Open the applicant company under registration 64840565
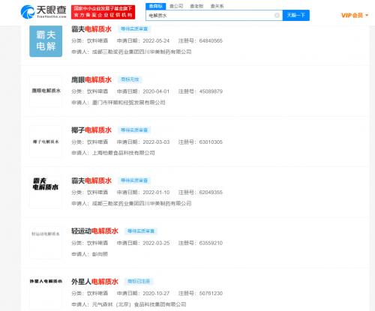This screenshot has height=311, width=375. (x=142, y=52)
